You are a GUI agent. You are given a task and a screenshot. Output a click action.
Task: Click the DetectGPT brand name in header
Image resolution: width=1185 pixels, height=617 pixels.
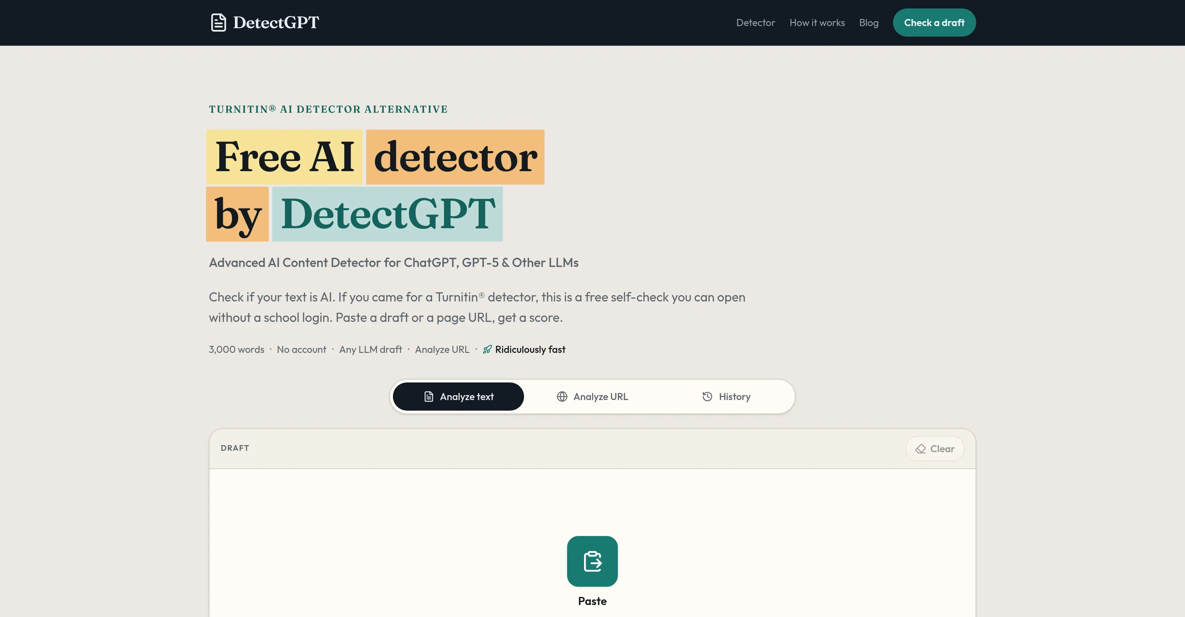pos(276,23)
